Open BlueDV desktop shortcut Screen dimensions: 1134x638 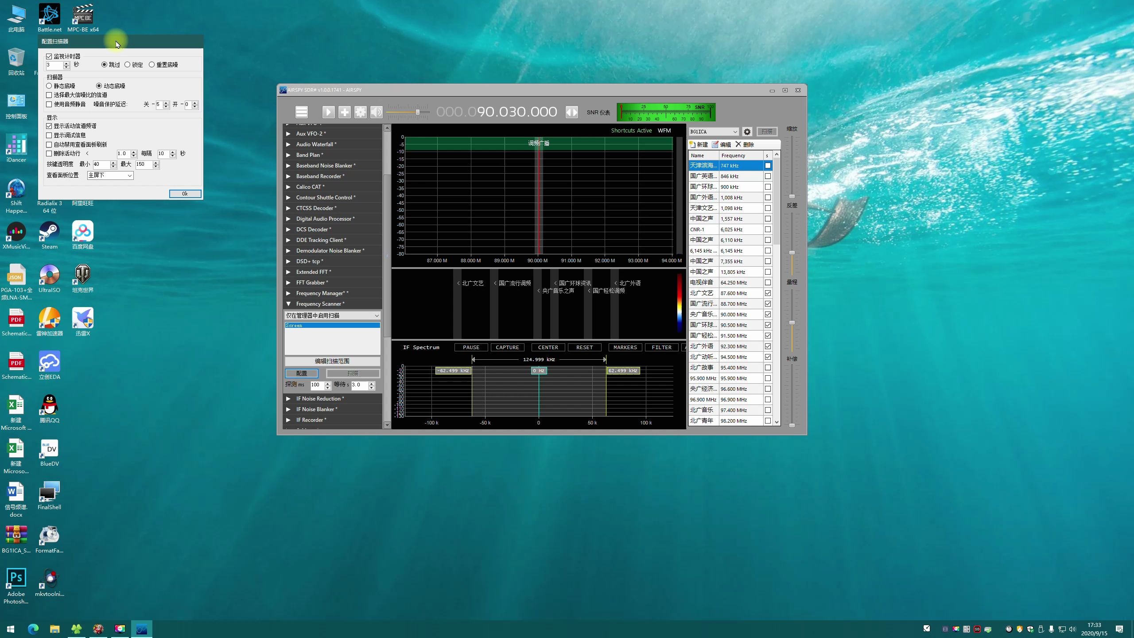50,453
